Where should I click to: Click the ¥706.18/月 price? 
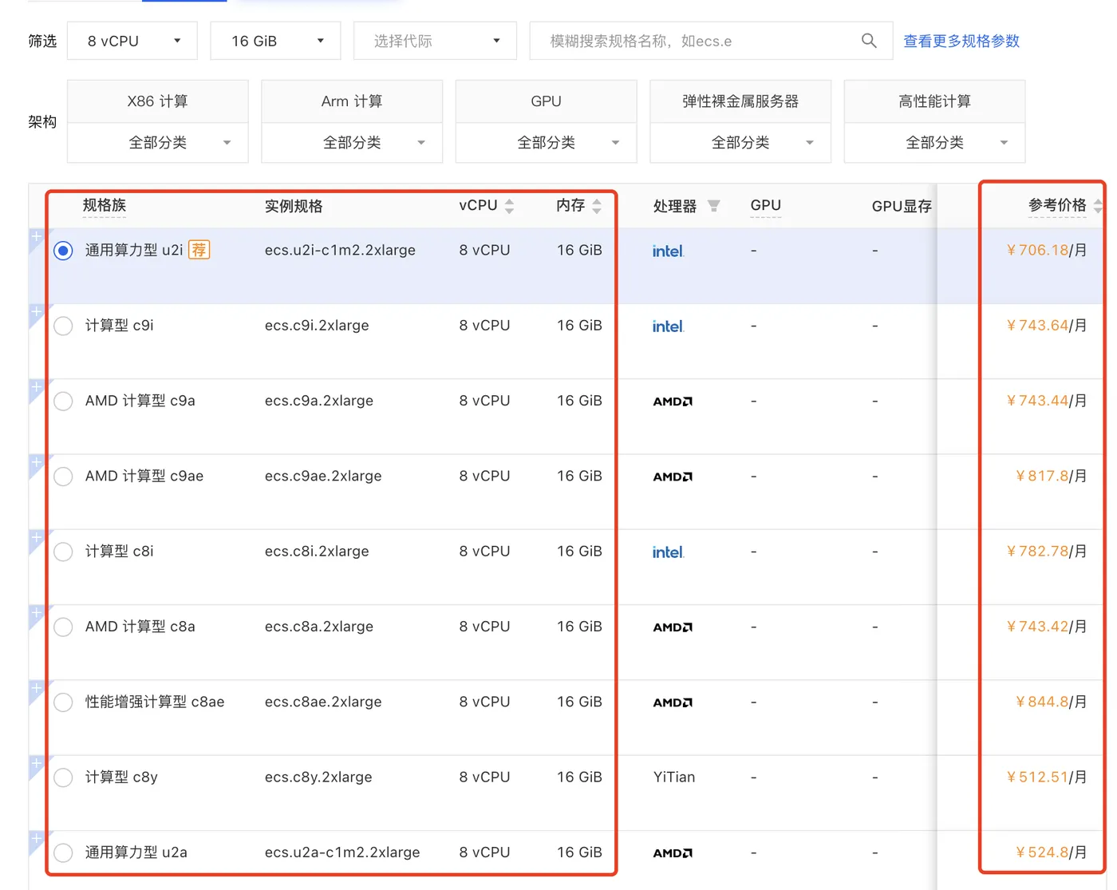click(x=1046, y=250)
